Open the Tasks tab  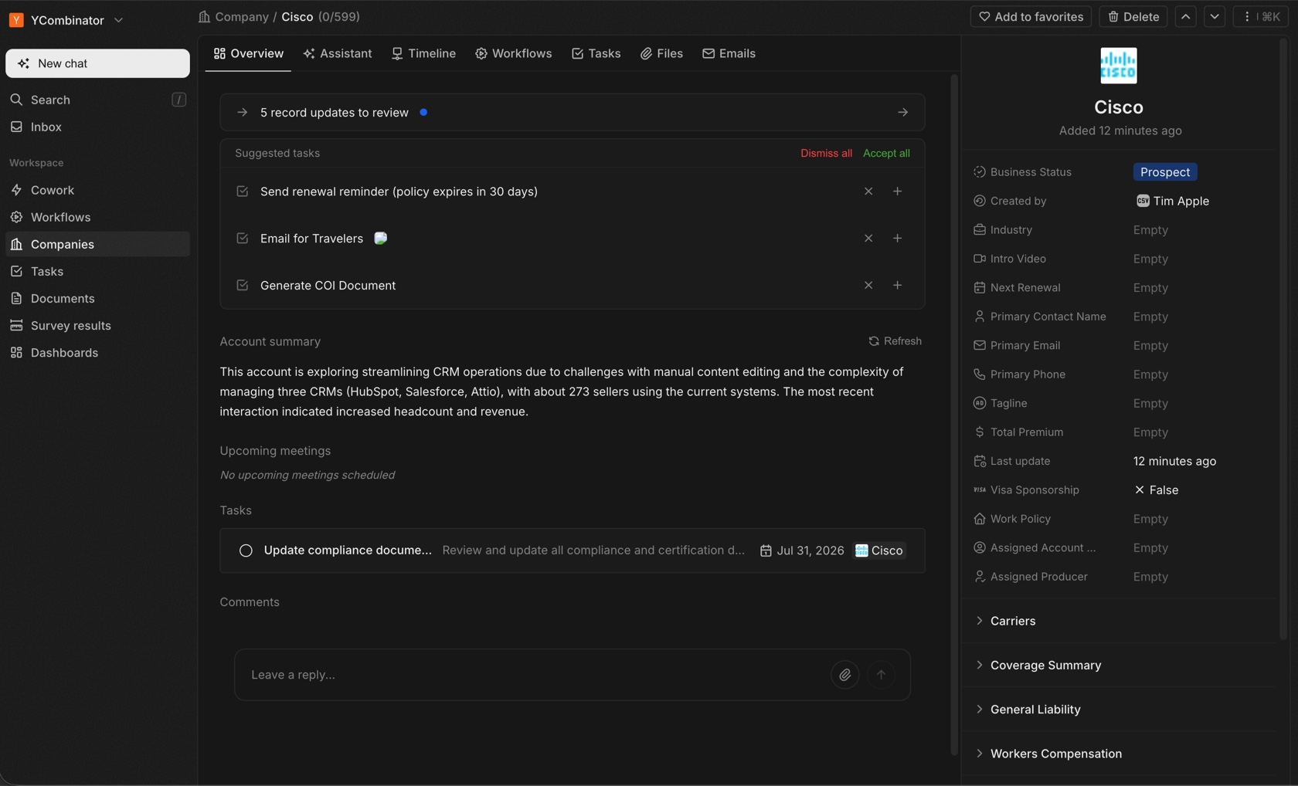[x=596, y=53]
